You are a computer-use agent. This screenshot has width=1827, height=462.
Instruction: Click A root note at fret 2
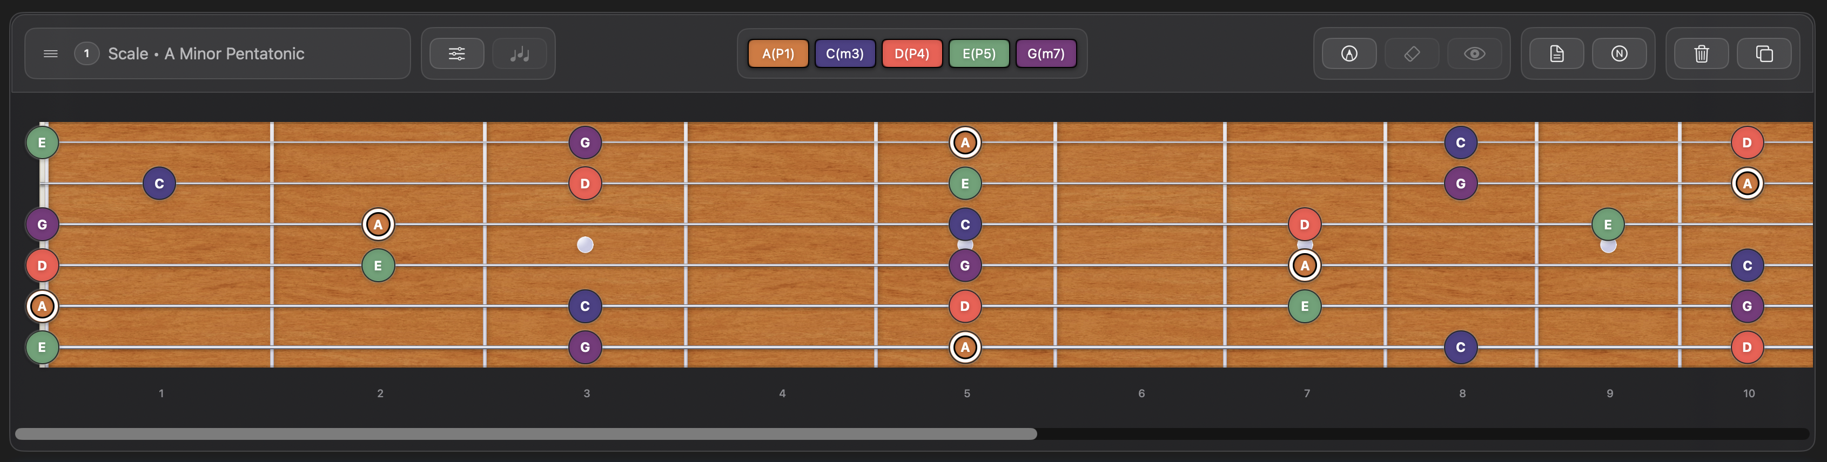pyautogui.click(x=378, y=225)
